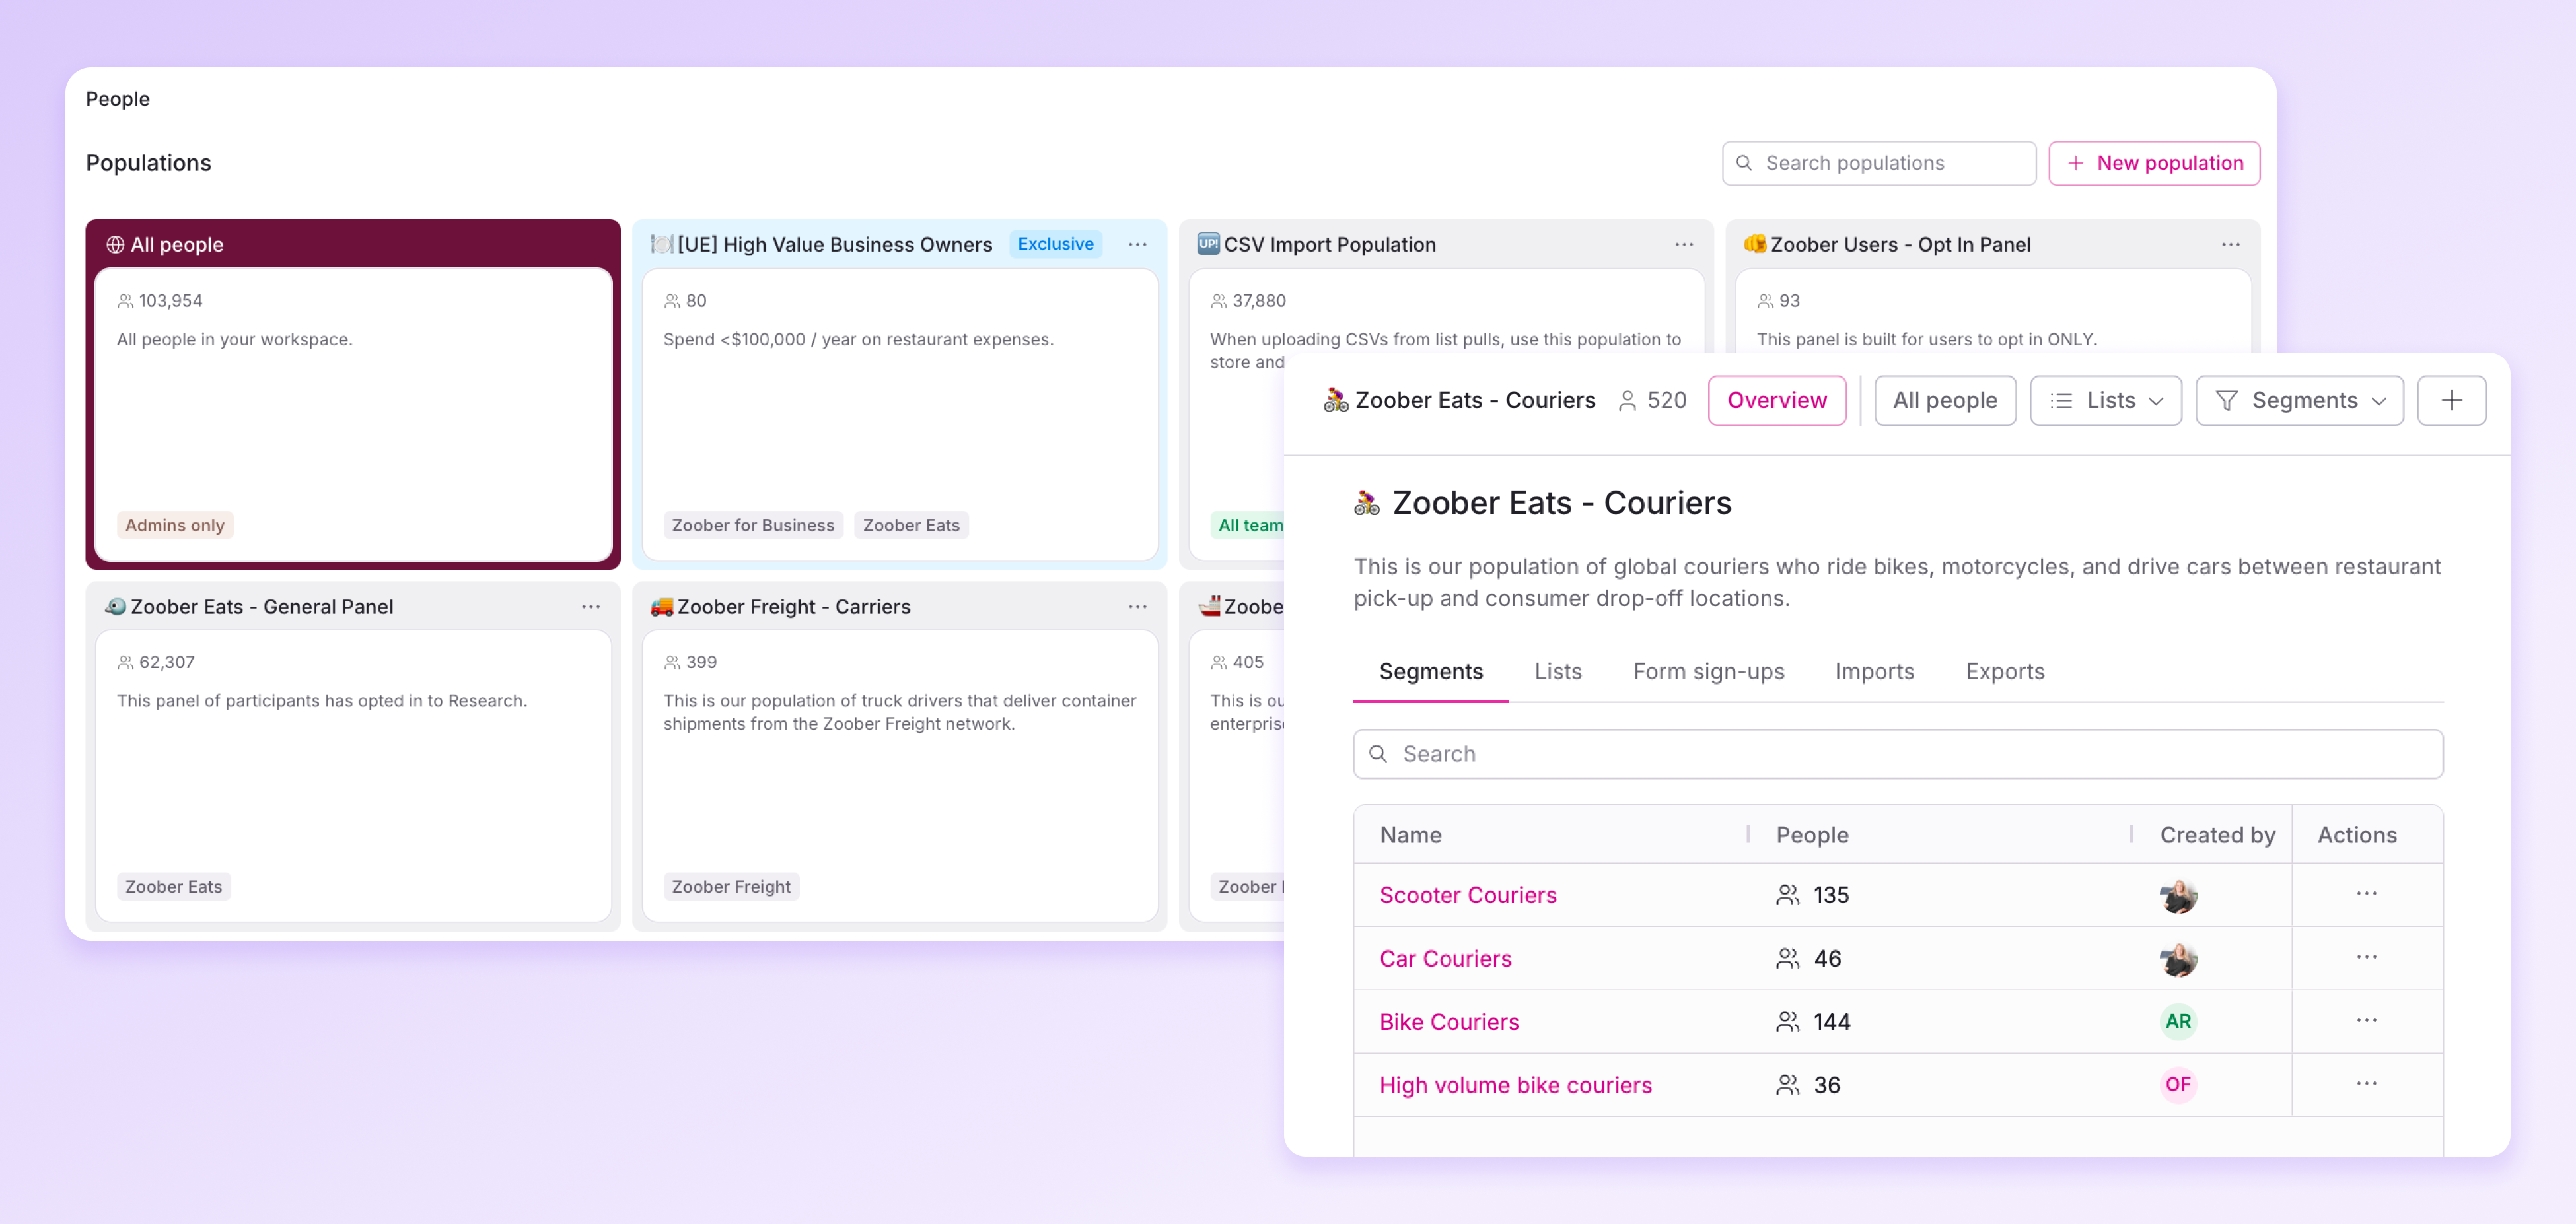Viewport: 2576px width, 1224px height.
Task: Open more options for CSV Import Population
Action: [x=1684, y=245]
